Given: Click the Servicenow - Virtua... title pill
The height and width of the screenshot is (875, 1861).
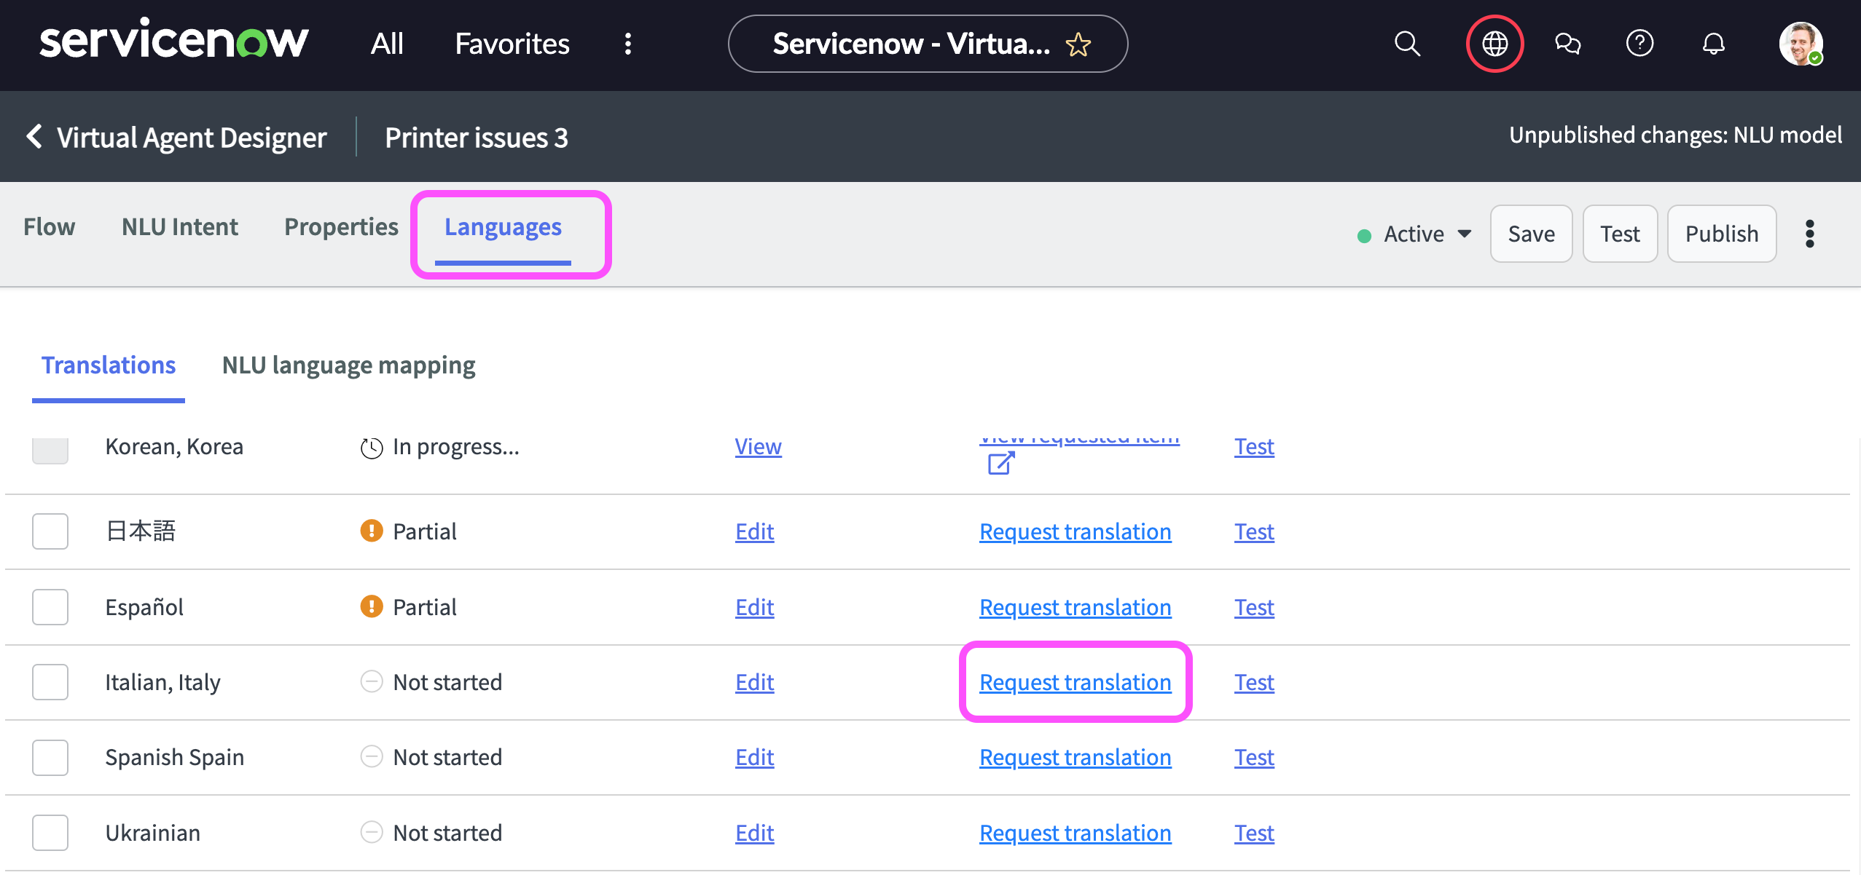Looking at the screenshot, I should pyautogui.click(x=911, y=44).
